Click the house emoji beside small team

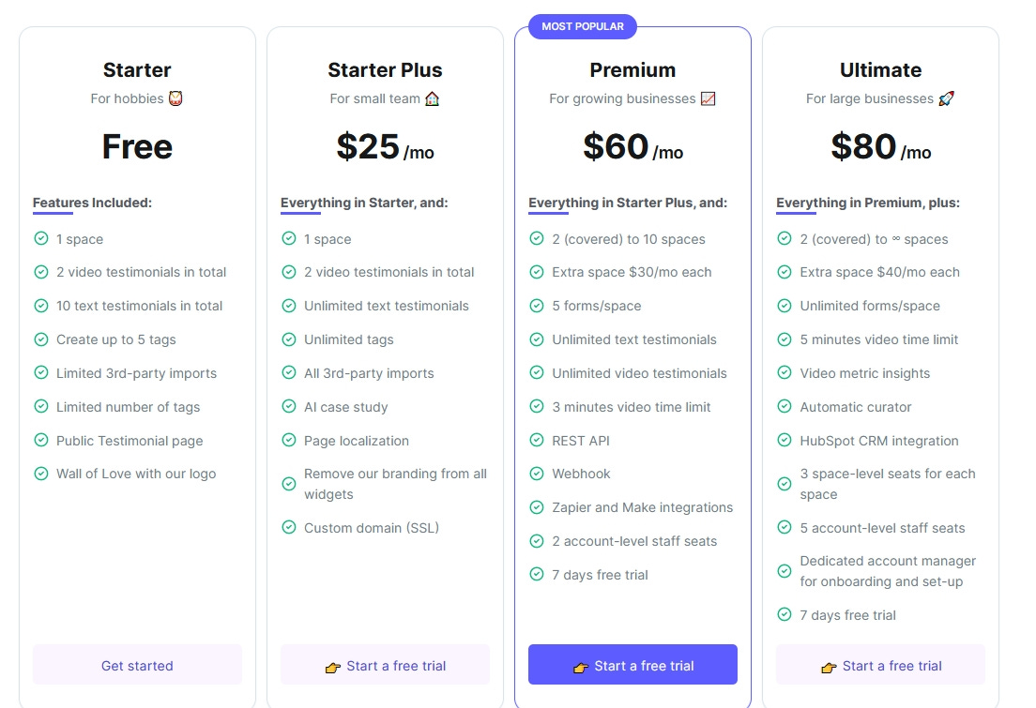(432, 98)
